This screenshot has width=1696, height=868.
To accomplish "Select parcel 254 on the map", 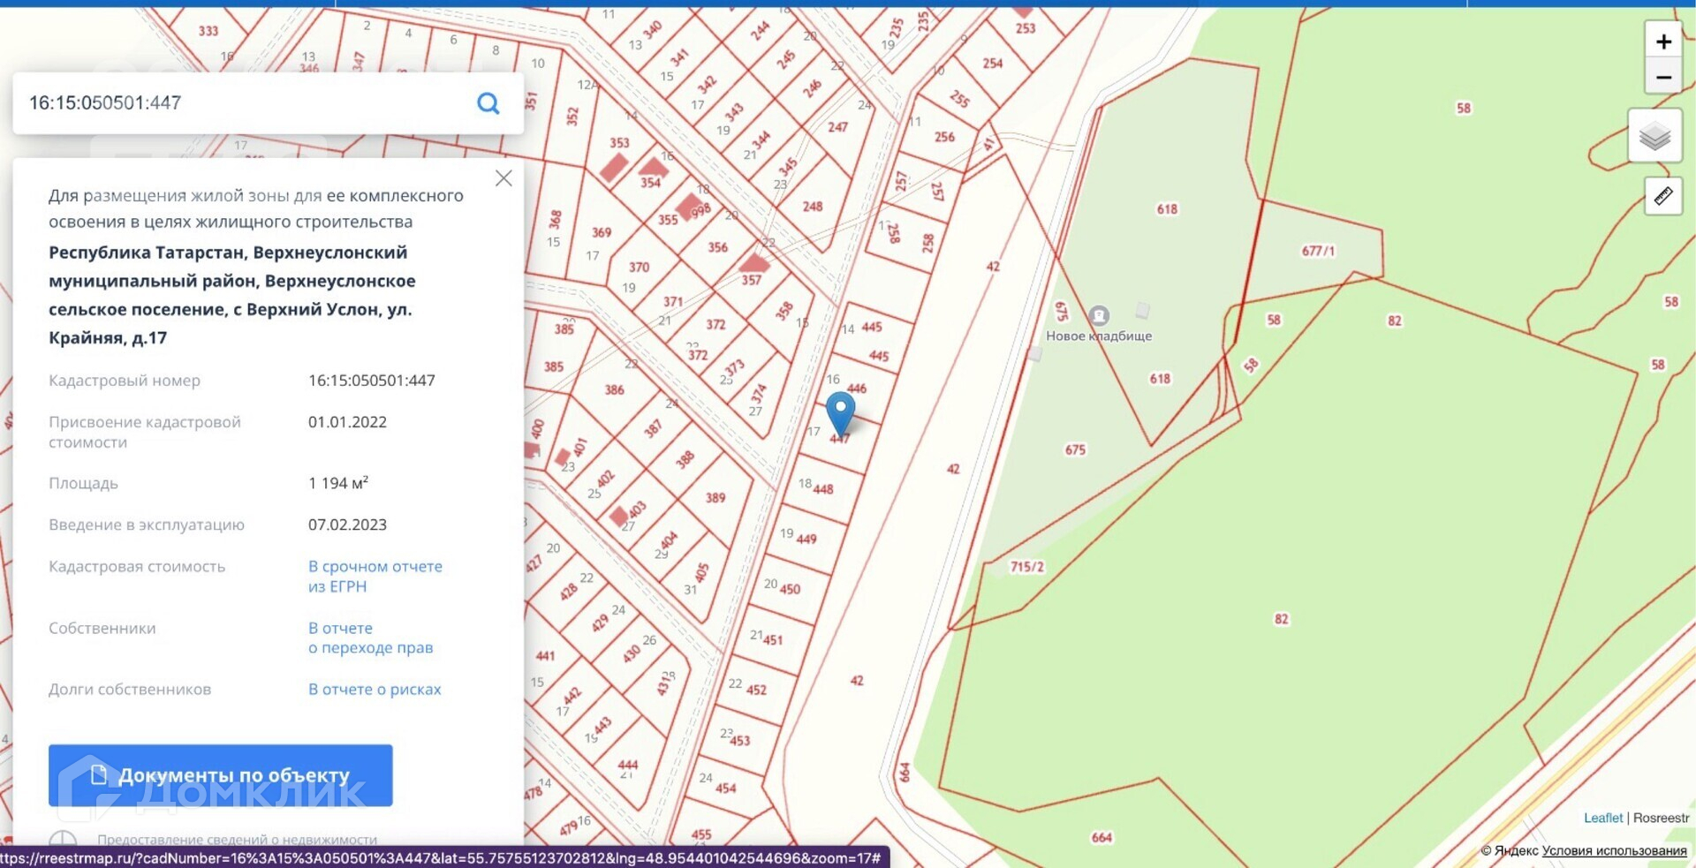I will [x=993, y=64].
